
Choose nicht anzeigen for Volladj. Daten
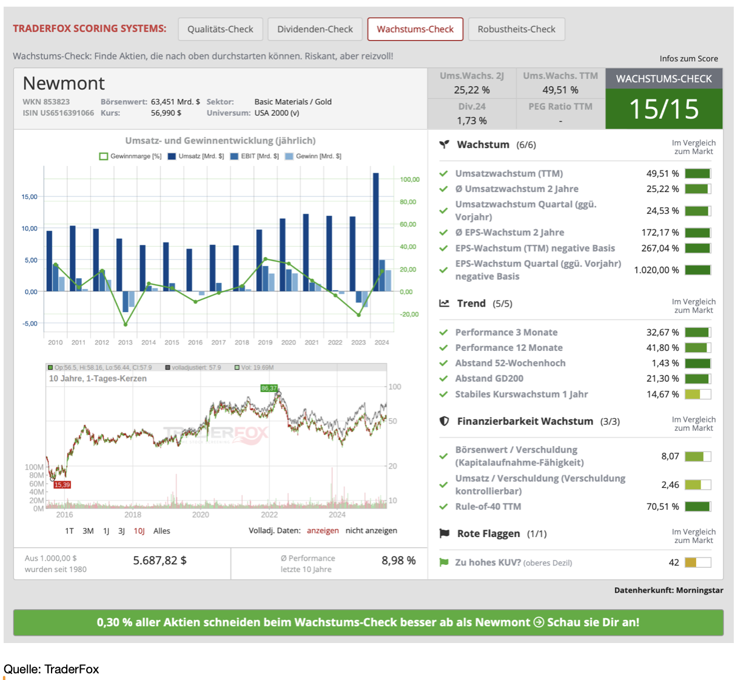(x=371, y=530)
